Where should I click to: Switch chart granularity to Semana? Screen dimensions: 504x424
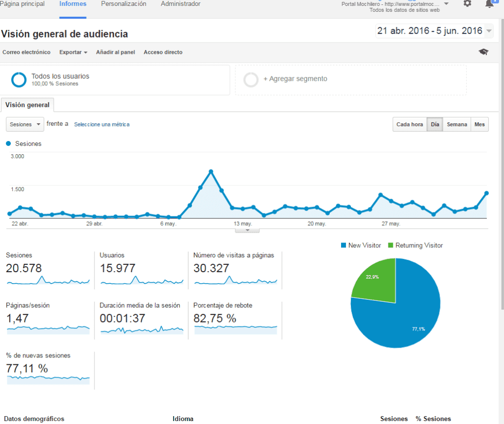point(457,125)
